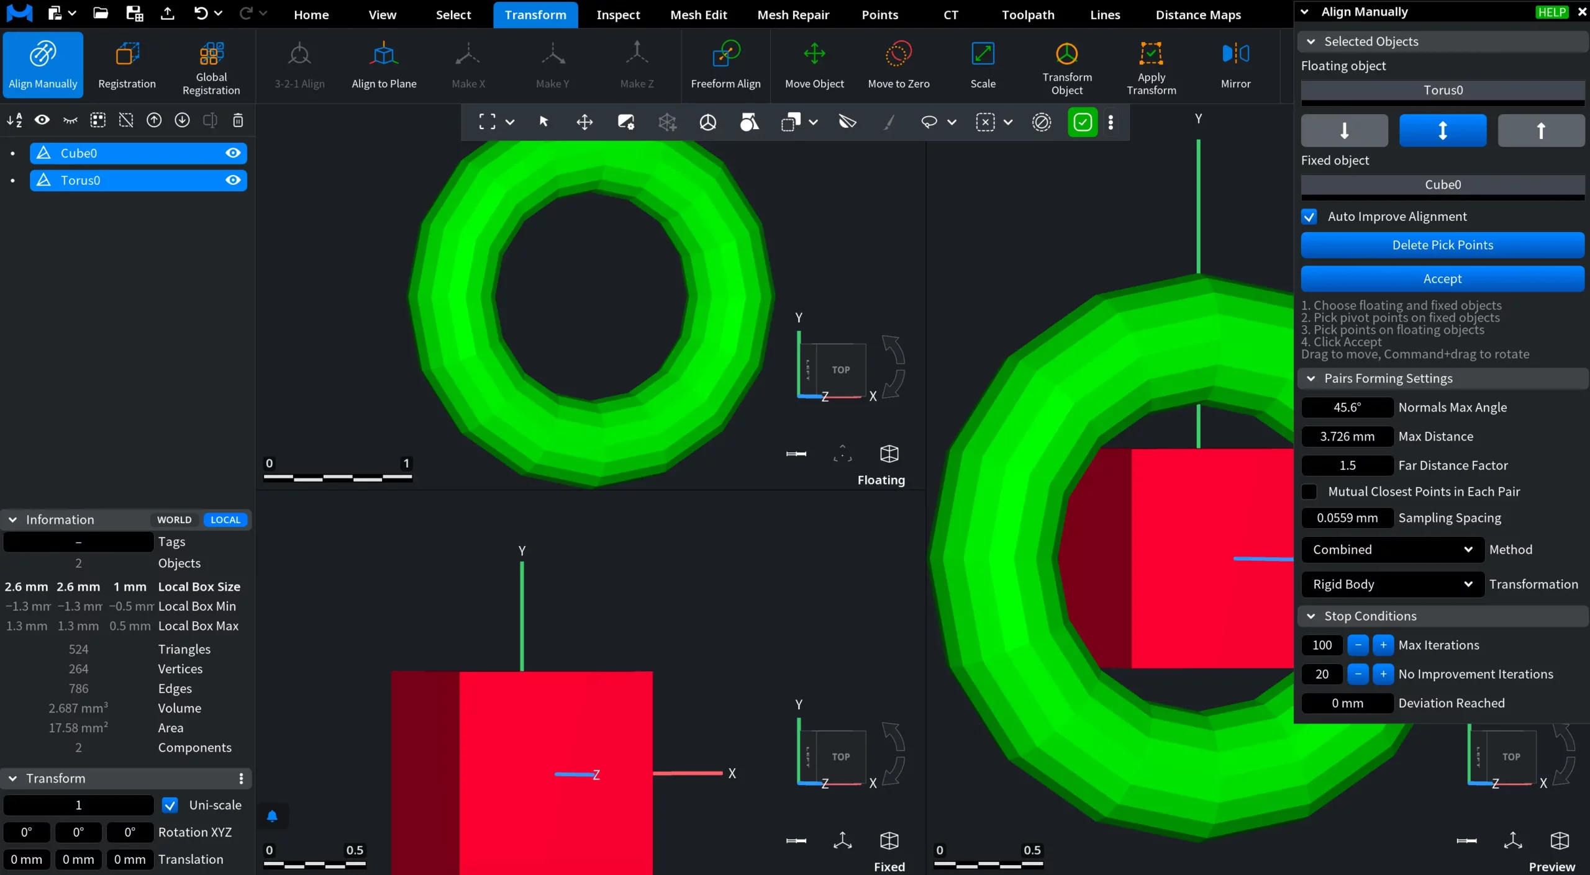This screenshot has height=875, width=1590.
Task: Open the Registration tool
Action: point(127,65)
